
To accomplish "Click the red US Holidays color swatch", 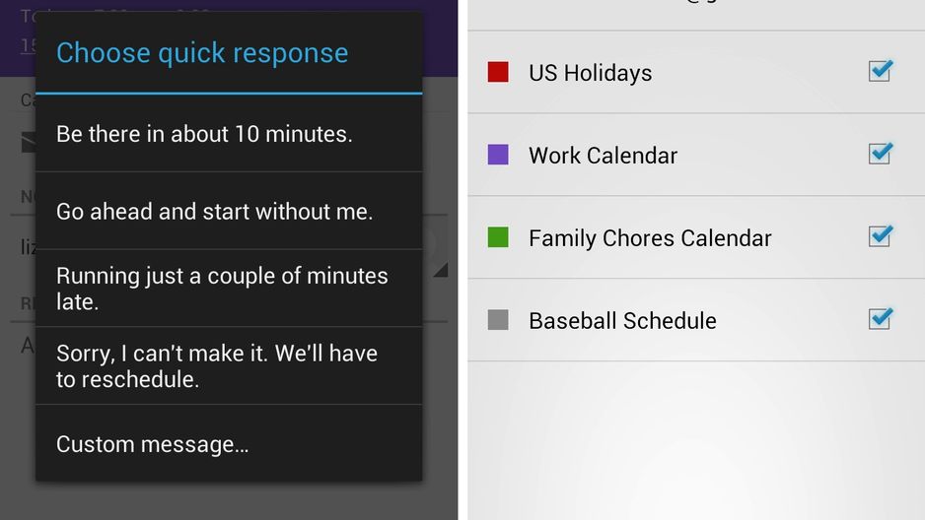I will [498, 72].
